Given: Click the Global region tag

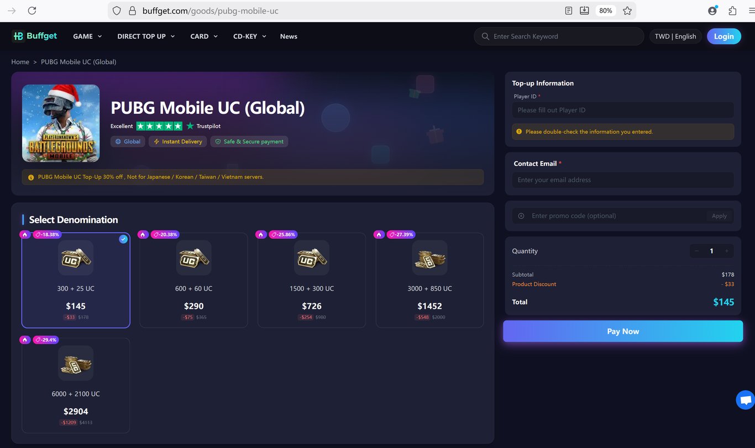Looking at the screenshot, I should click(127, 141).
